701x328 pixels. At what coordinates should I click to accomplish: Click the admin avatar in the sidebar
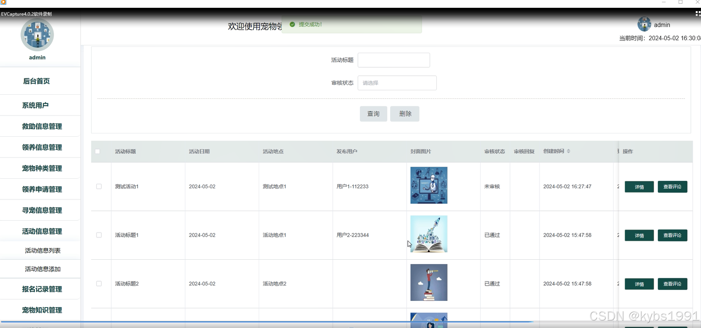click(x=37, y=35)
